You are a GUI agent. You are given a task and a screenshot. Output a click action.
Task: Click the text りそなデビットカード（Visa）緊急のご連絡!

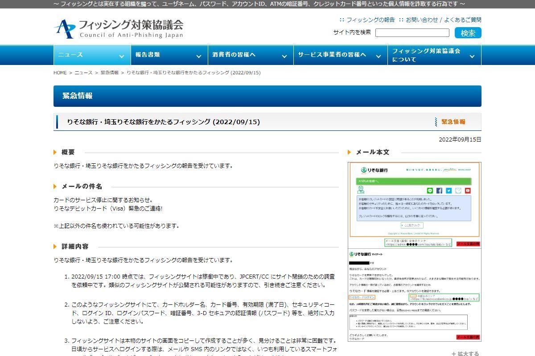click(x=108, y=208)
